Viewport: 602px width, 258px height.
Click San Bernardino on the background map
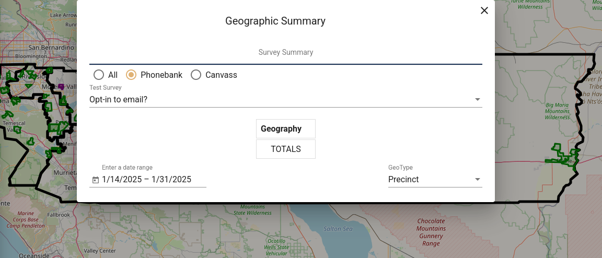coord(51,48)
